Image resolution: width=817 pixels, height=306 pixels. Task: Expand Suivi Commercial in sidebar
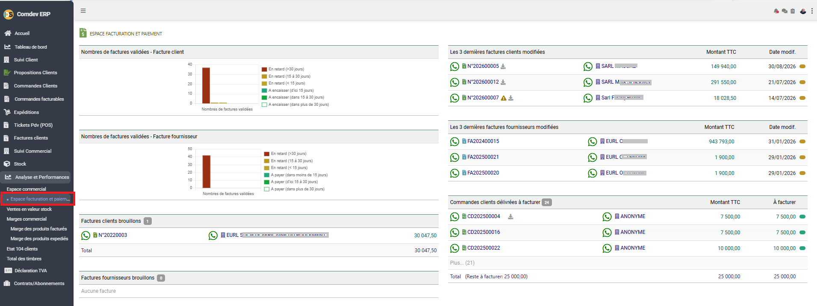tap(32, 151)
